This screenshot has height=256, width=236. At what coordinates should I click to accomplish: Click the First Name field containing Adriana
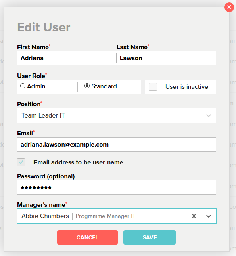point(67,58)
